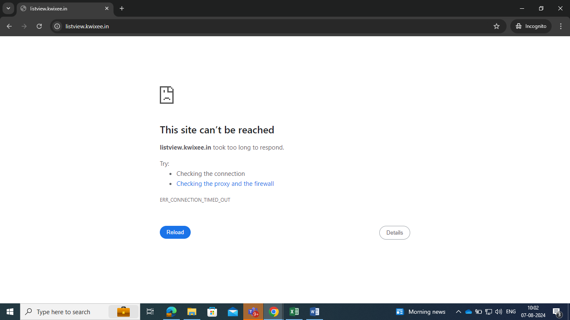Open Mail app from taskbar
Viewport: 570px width, 320px height.
click(233, 312)
